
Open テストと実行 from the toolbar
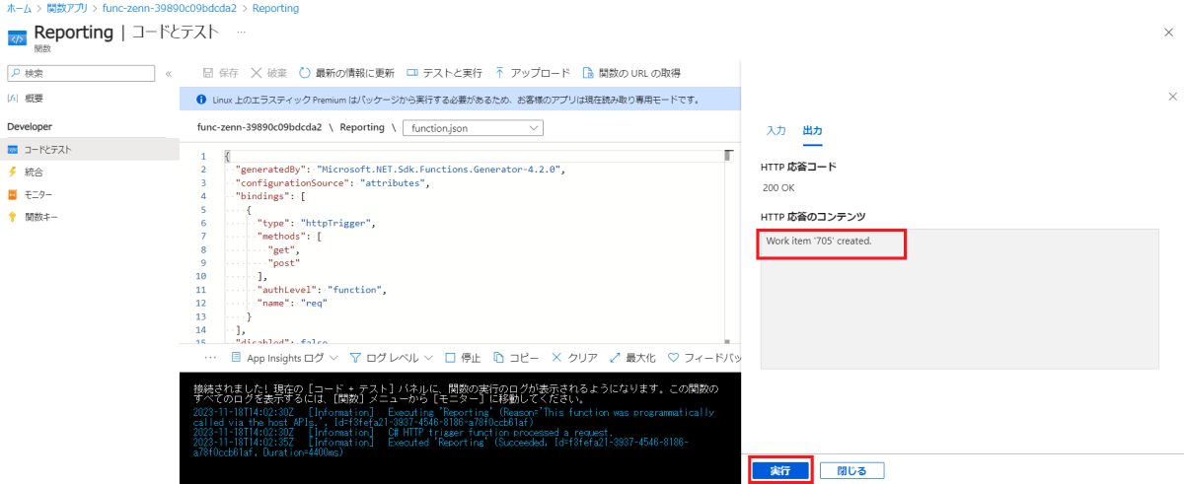(x=443, y=73)
